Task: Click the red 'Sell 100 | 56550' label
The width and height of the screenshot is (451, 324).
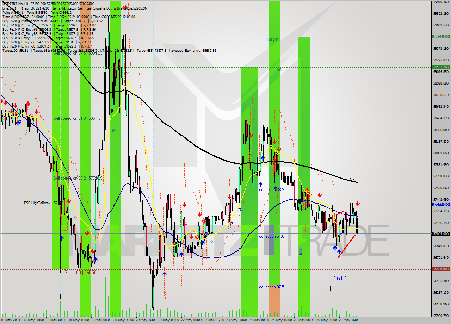Action: tap(80, 272)
